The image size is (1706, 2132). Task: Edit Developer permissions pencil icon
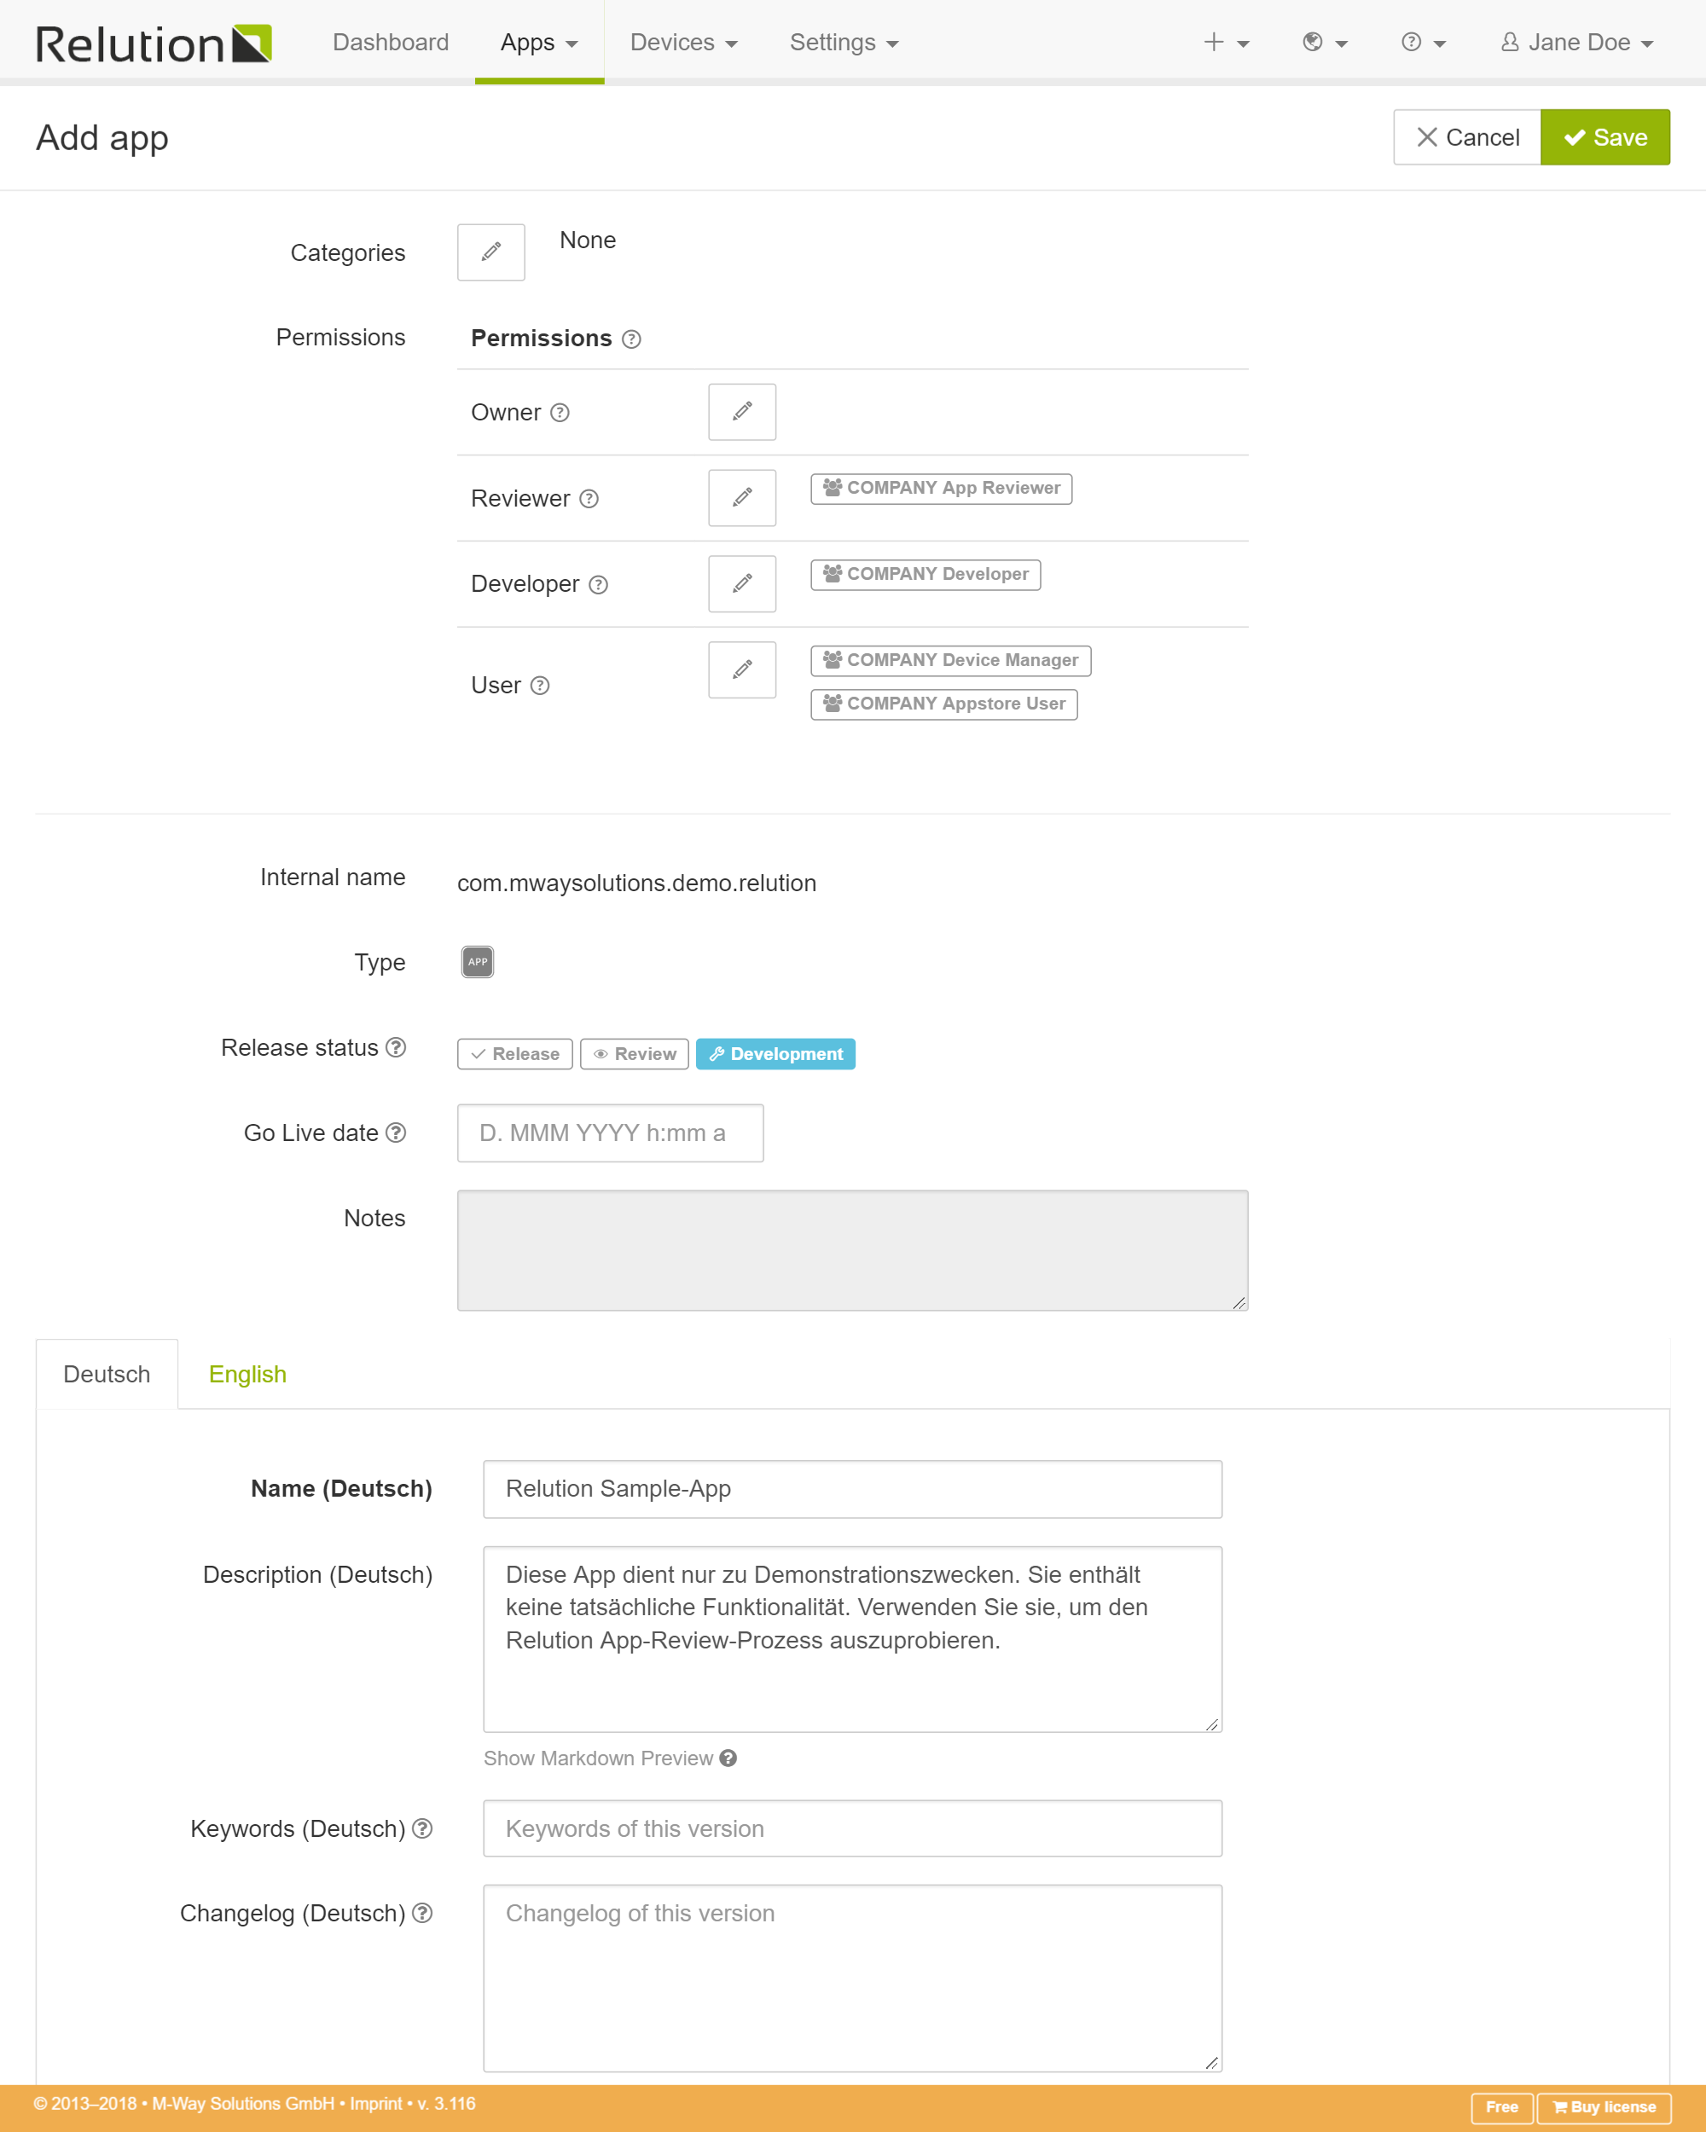click(742, 583)
